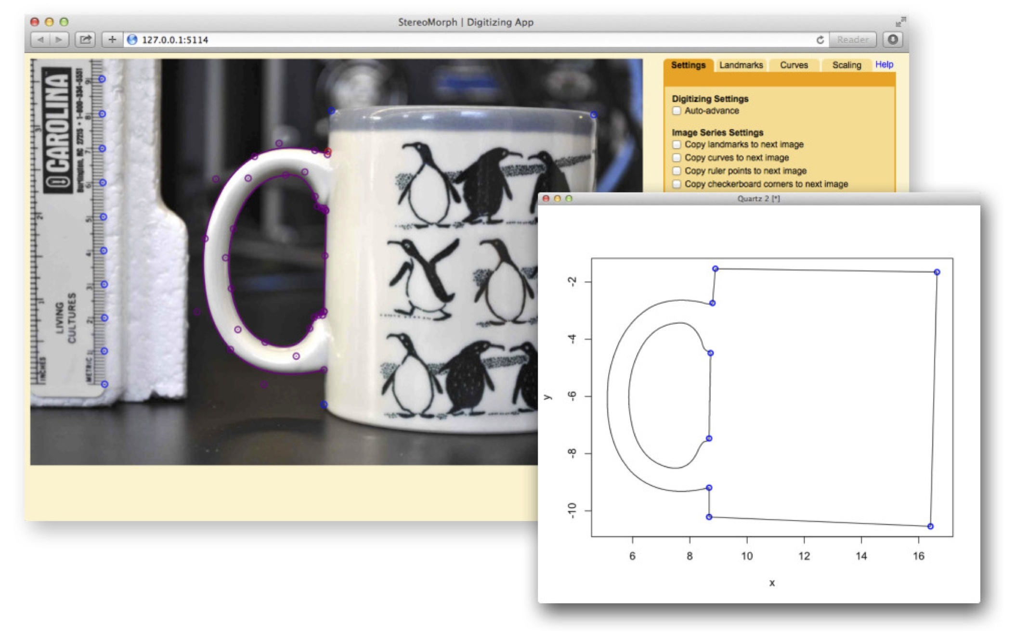Select the blue landmark at mug's bottom-left base
The width and height of the screenshot is (1015, 636).
pyautogui.click(x=324, y=405)
